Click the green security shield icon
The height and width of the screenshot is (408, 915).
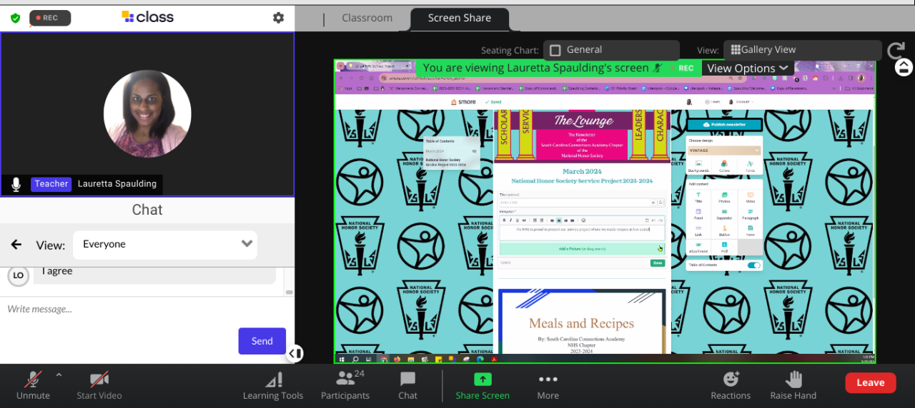coord(15,18)
